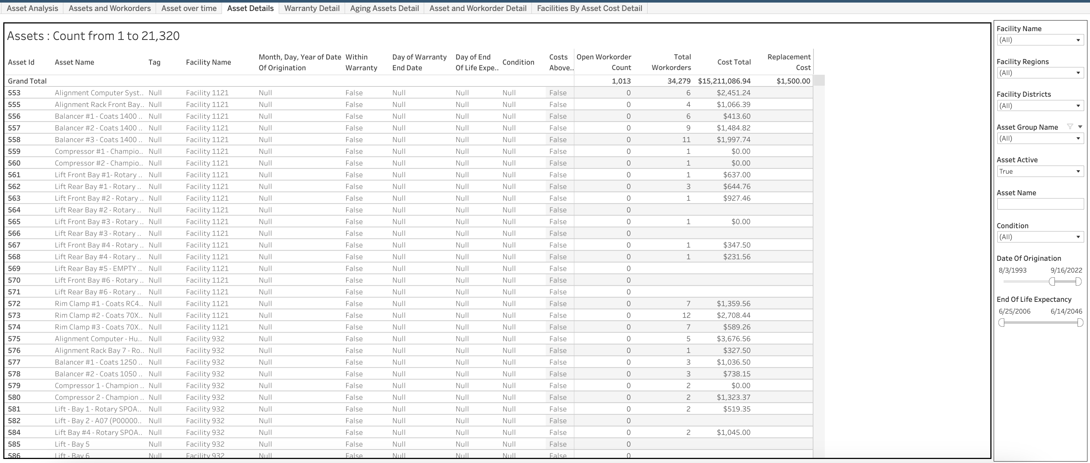Viewport: 1090px width, 463px height.
Task: Click Compressor #1 - Champio.. asset name
Action: click(99, 152)
